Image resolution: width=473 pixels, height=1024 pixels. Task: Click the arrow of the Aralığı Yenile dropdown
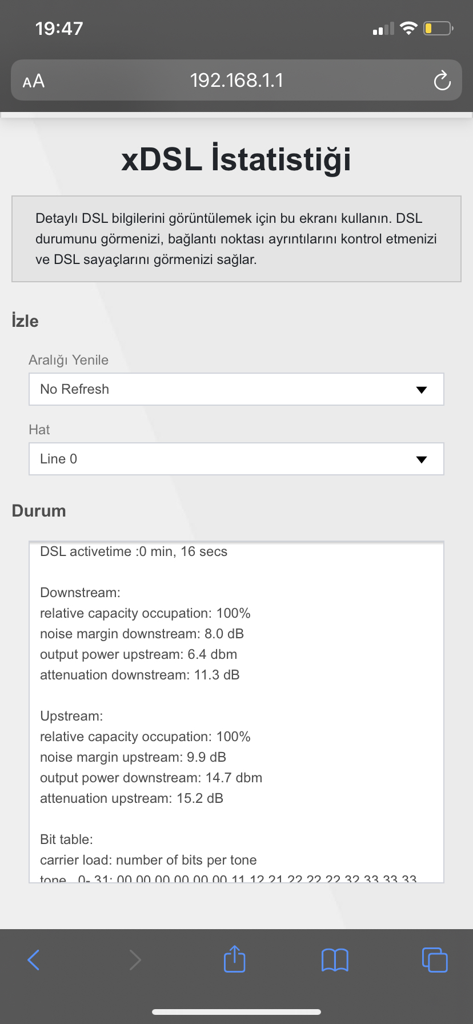pos(422,390)
